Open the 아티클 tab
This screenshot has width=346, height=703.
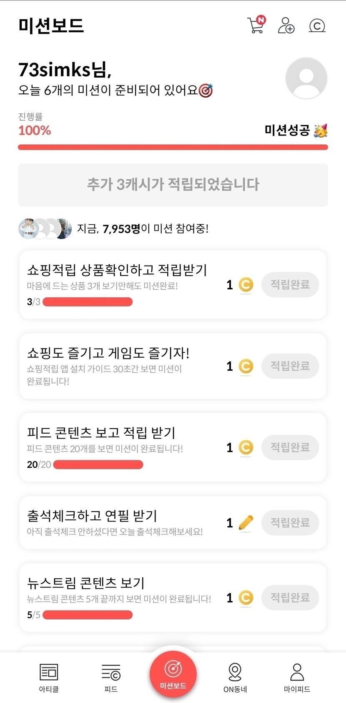click(x=49, y=677)
